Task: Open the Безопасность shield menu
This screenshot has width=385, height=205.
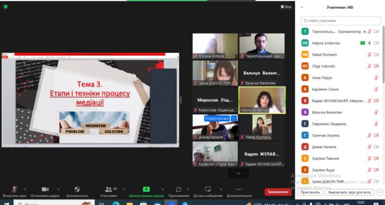Action: coord(77,192)
